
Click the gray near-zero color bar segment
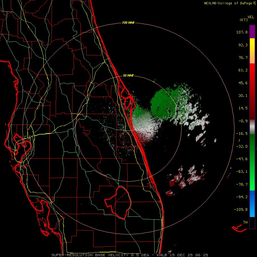pos(252,127)
